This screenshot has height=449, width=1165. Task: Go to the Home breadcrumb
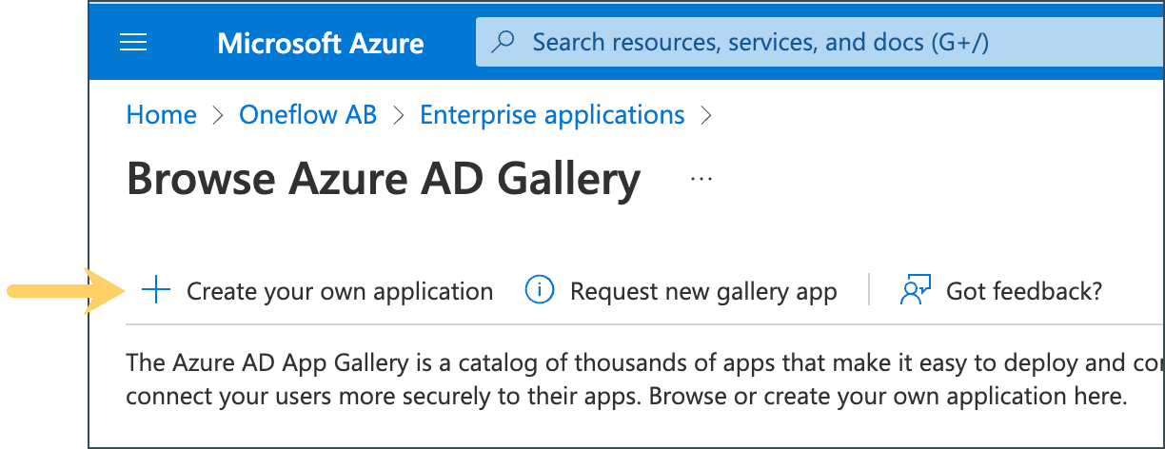162,115
